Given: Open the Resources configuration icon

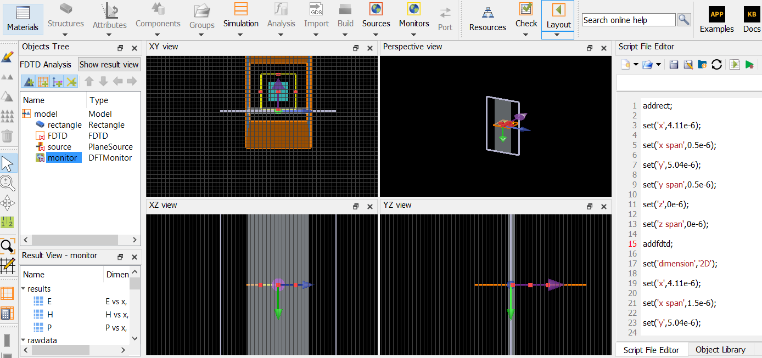Looking at the screenshot, I should point(487,12).
